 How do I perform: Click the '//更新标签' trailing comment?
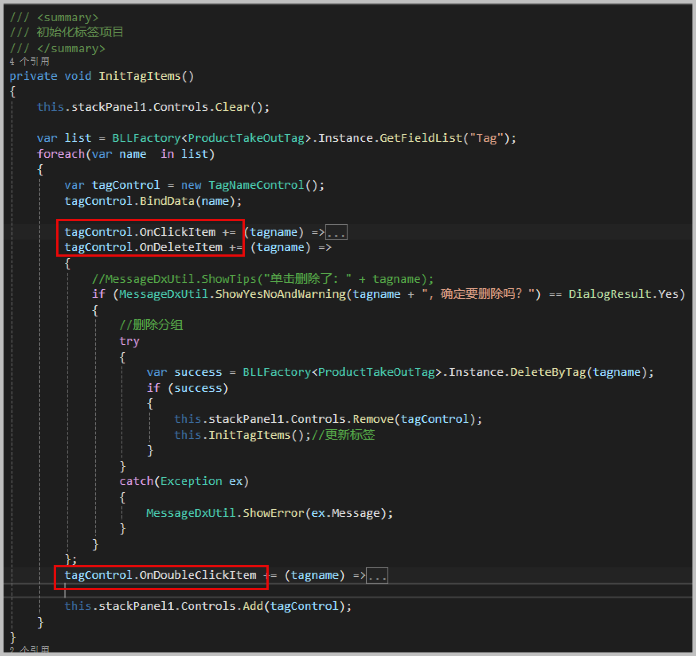click(344, 435)
